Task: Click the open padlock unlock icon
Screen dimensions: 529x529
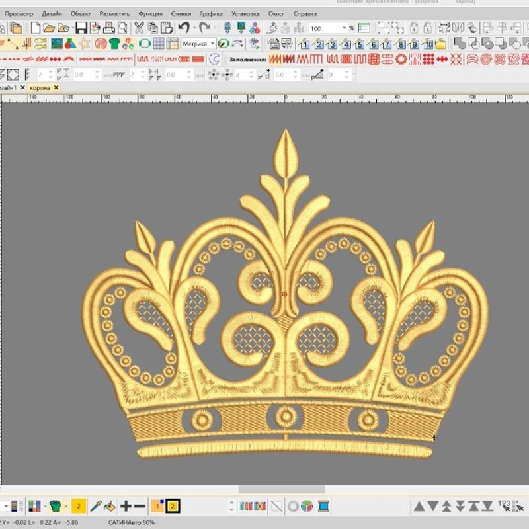Action: point(427,28)
